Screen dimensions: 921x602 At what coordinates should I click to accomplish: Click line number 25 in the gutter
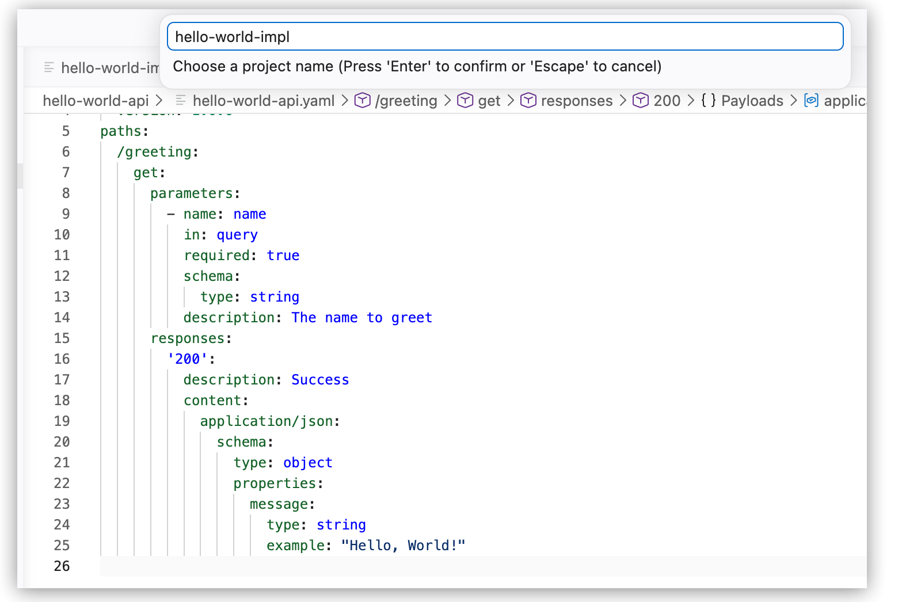[x=62, y=546]
